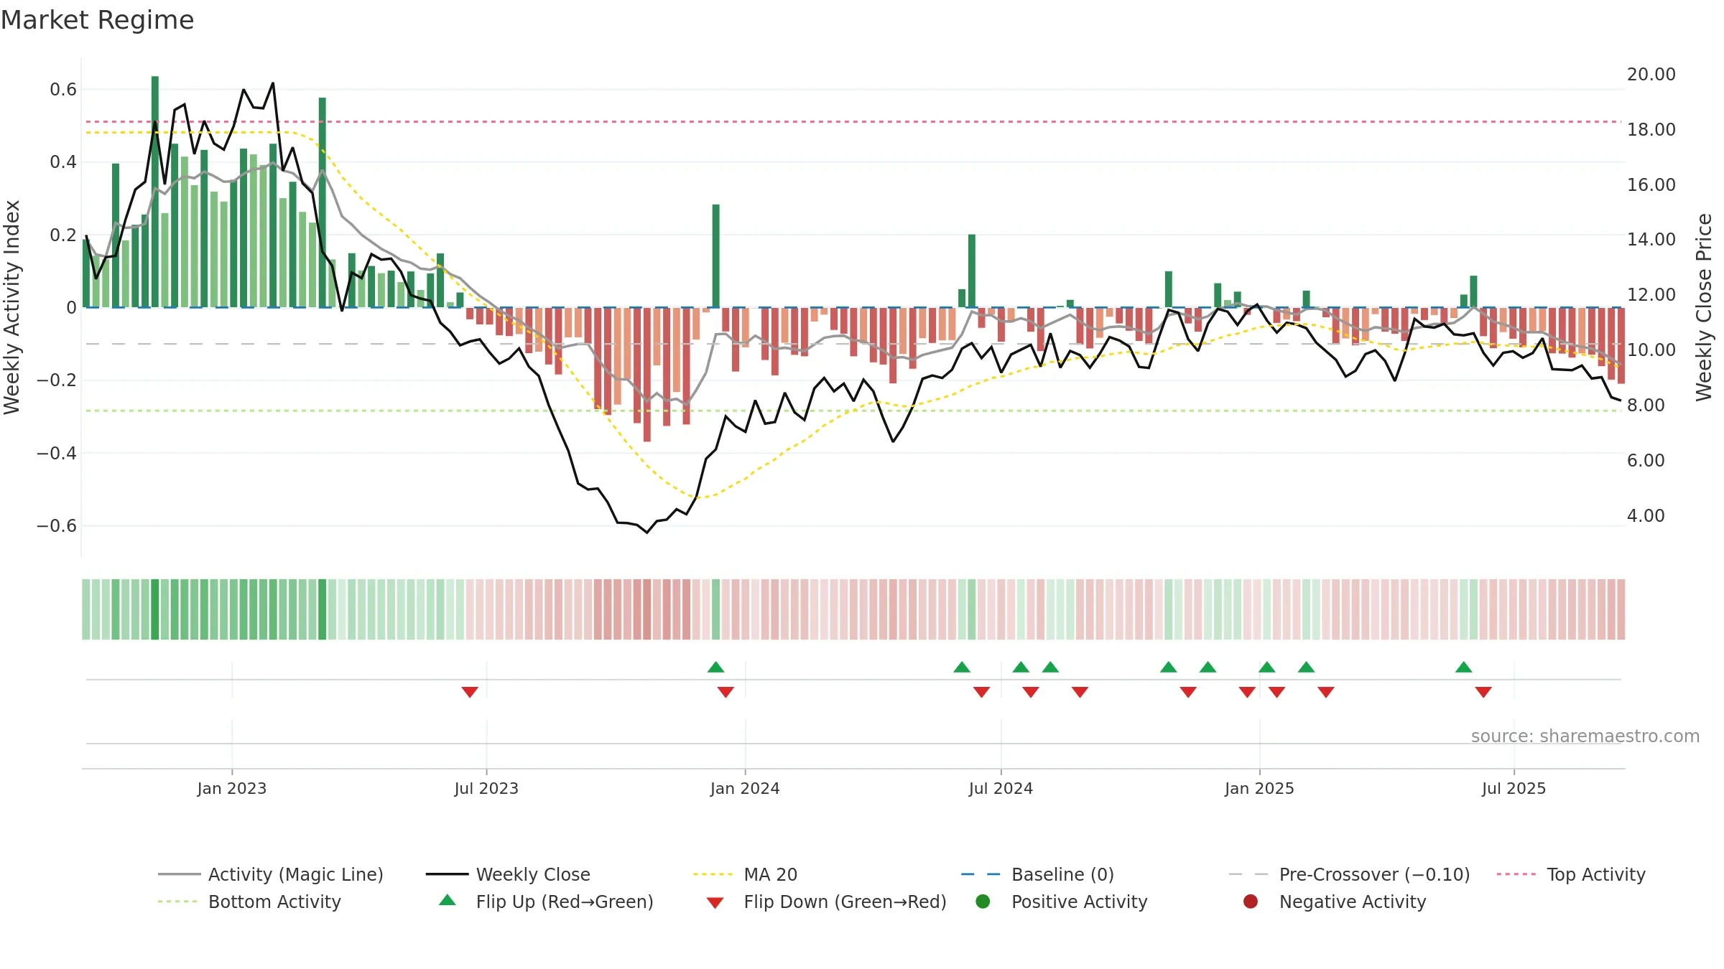Click the Jan 2025 x-axis label

click(1259, 788)
